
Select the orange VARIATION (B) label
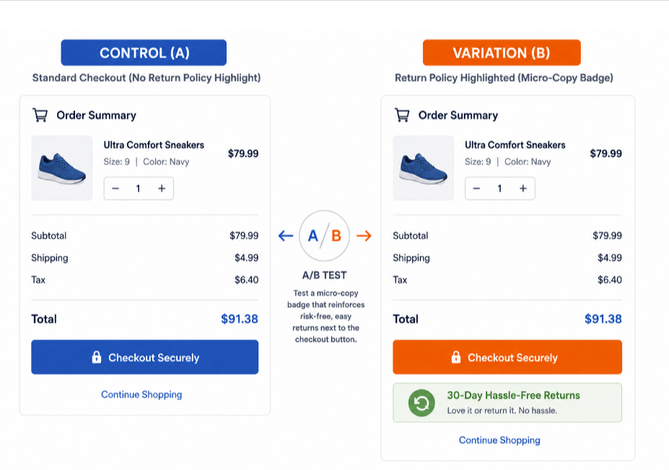point(502,53)
